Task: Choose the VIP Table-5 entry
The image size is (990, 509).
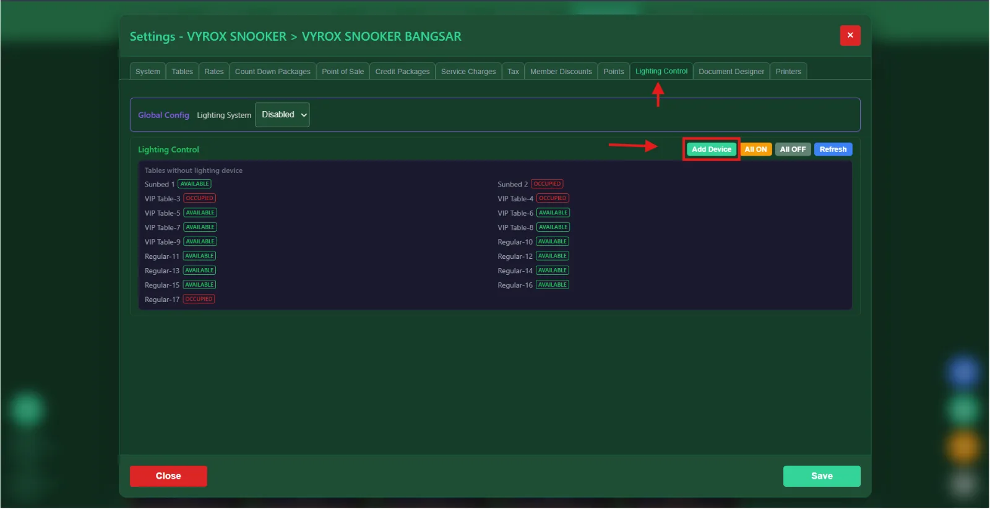Action: pyautogui.click(x=181, y=213)
